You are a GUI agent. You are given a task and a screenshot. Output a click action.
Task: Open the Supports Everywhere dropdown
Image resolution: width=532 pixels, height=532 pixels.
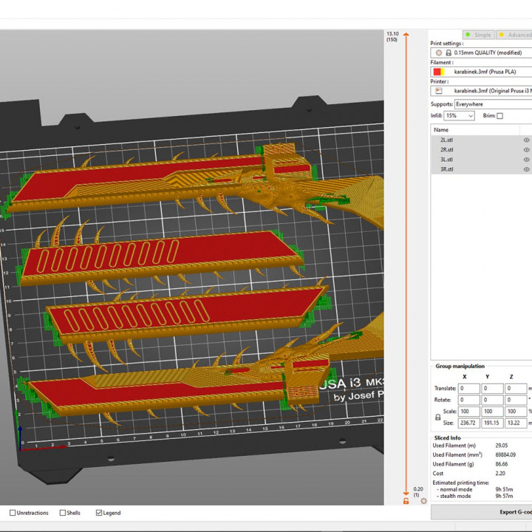click(491, 104)
